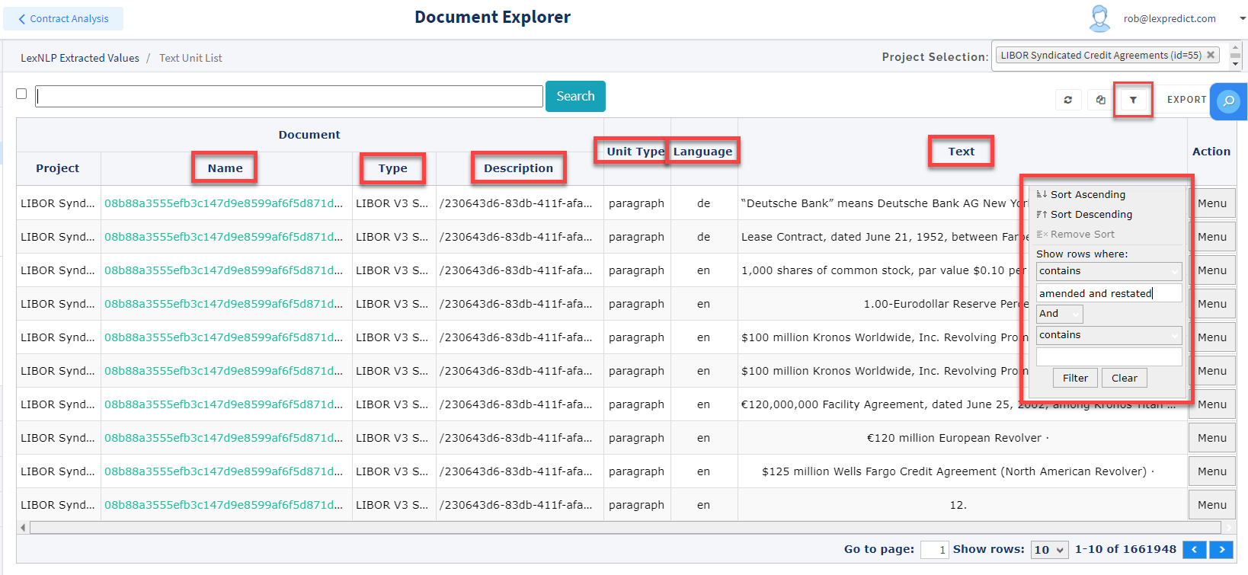
Task: Open document link in European Revolver row
Action: [223, 438]
